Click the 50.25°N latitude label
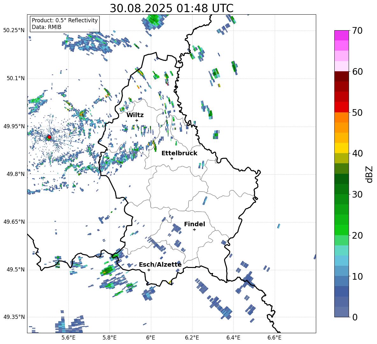This screenshot has width=377, height=344. 14,31
